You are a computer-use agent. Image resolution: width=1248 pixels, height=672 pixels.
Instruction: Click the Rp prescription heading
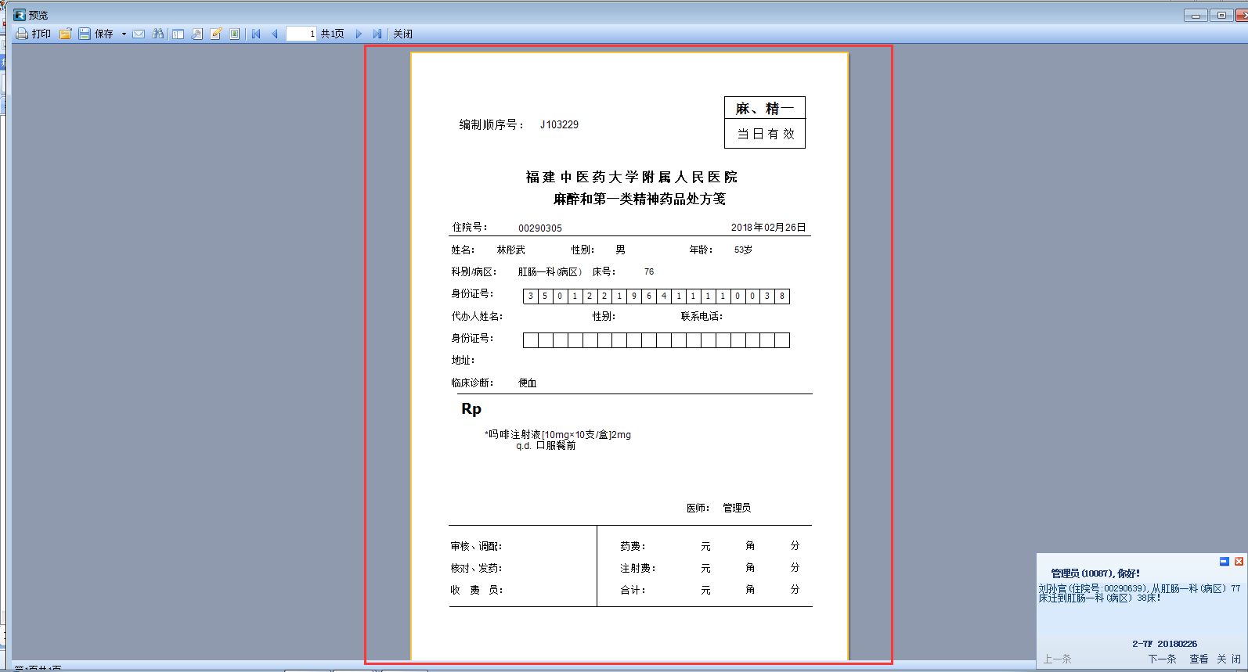click(471, 408)
